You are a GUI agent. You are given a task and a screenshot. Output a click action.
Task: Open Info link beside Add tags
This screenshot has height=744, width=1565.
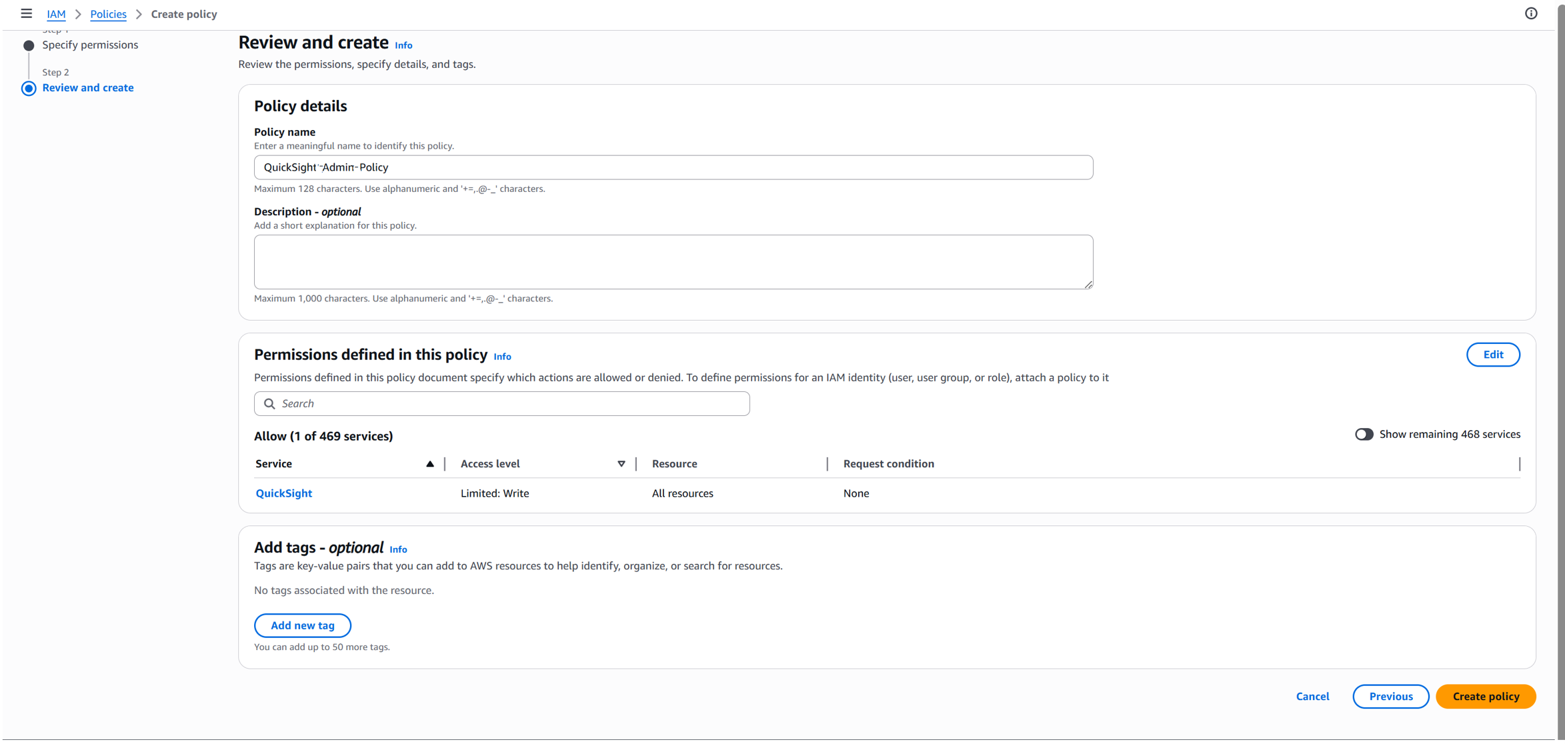tap(398, 549)
